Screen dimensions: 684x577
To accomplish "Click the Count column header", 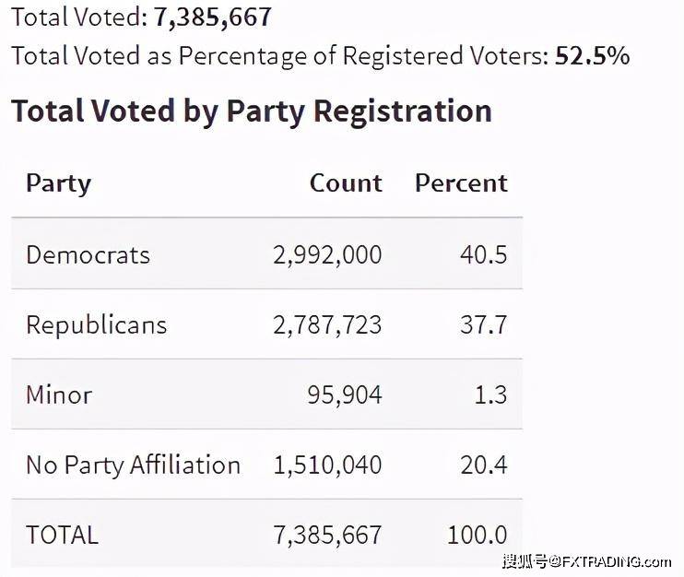I will point(346,183).
